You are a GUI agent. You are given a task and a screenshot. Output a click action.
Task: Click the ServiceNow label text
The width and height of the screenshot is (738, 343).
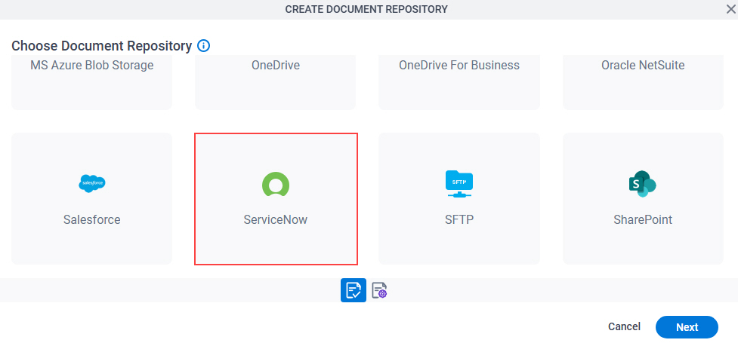pyautogui.click(x=276, y=219)
